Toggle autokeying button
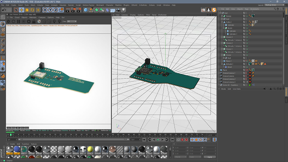This screenshot has height=162, width=288. (x=182, y=140)
